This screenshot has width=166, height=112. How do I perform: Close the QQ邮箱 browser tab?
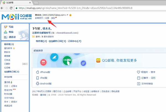click(30, 3)
